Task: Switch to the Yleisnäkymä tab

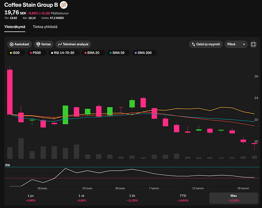Action: [x=15, y=27]
